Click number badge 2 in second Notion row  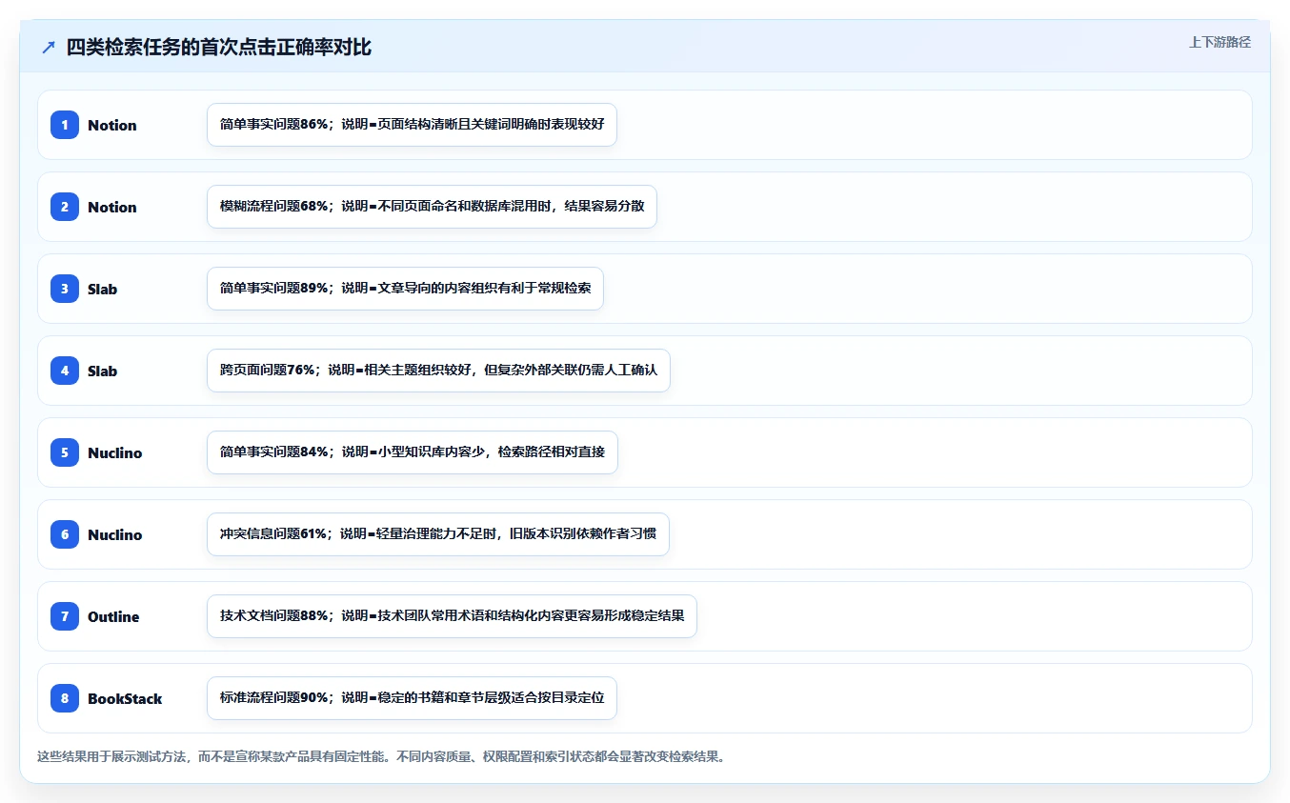[x=65, y=207]
